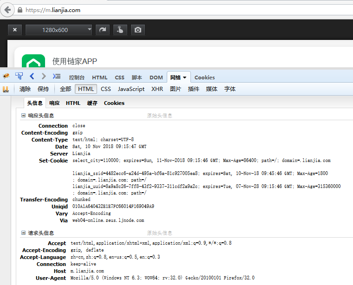
Task: Open the 控制台 console panel
Action: (77, 78)
